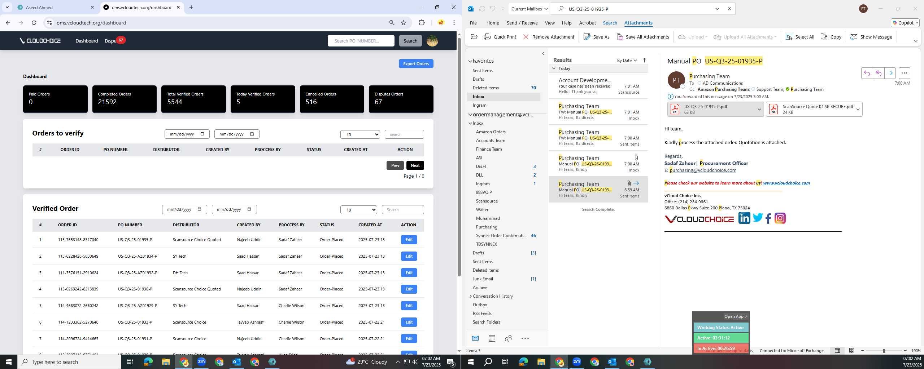The width and height of the screenshot is (924, 369).
Task: Click Facebook icon in email signature
Action: click(x=768, y=218)
